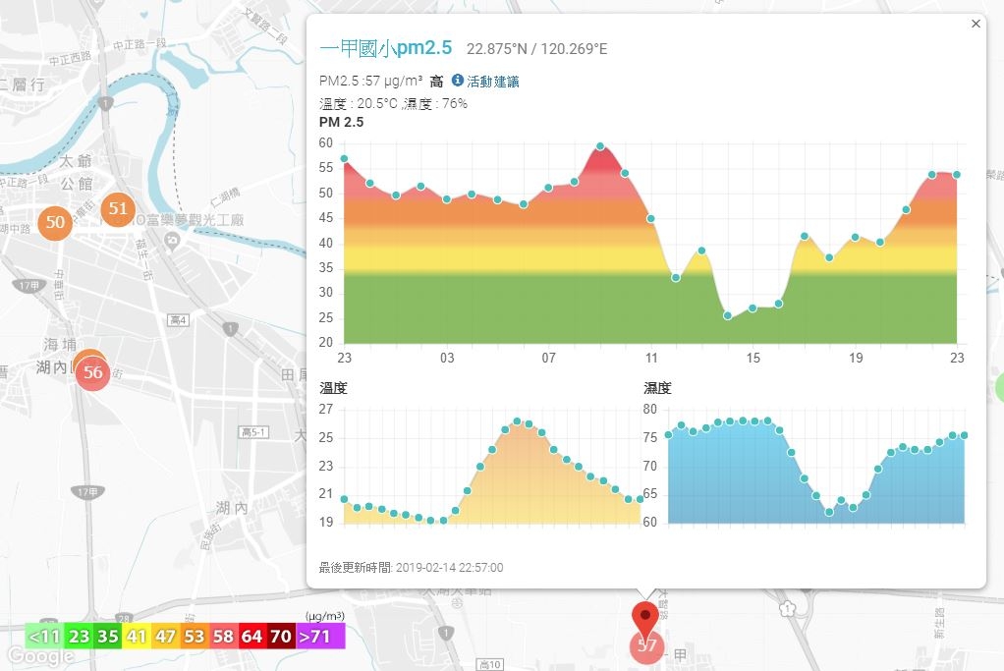Click the 富樂夢觀光工廠 place marker icon
Viewport: 1004px width, 671px height.
pyautogui.click(x=172, y=242)
